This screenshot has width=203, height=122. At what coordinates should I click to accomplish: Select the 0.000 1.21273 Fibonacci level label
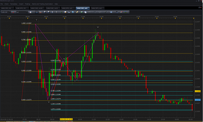26,100
